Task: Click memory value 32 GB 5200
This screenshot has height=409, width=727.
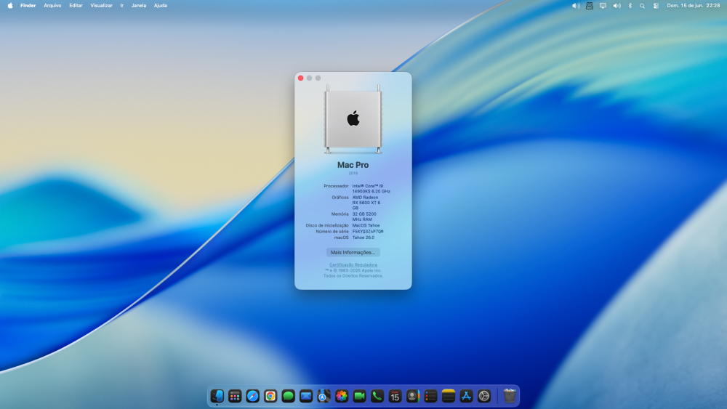Action: (364, 216)
